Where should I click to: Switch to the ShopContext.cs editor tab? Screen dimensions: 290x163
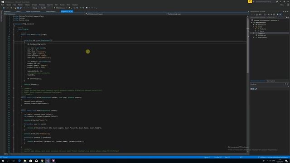[51, 11]
